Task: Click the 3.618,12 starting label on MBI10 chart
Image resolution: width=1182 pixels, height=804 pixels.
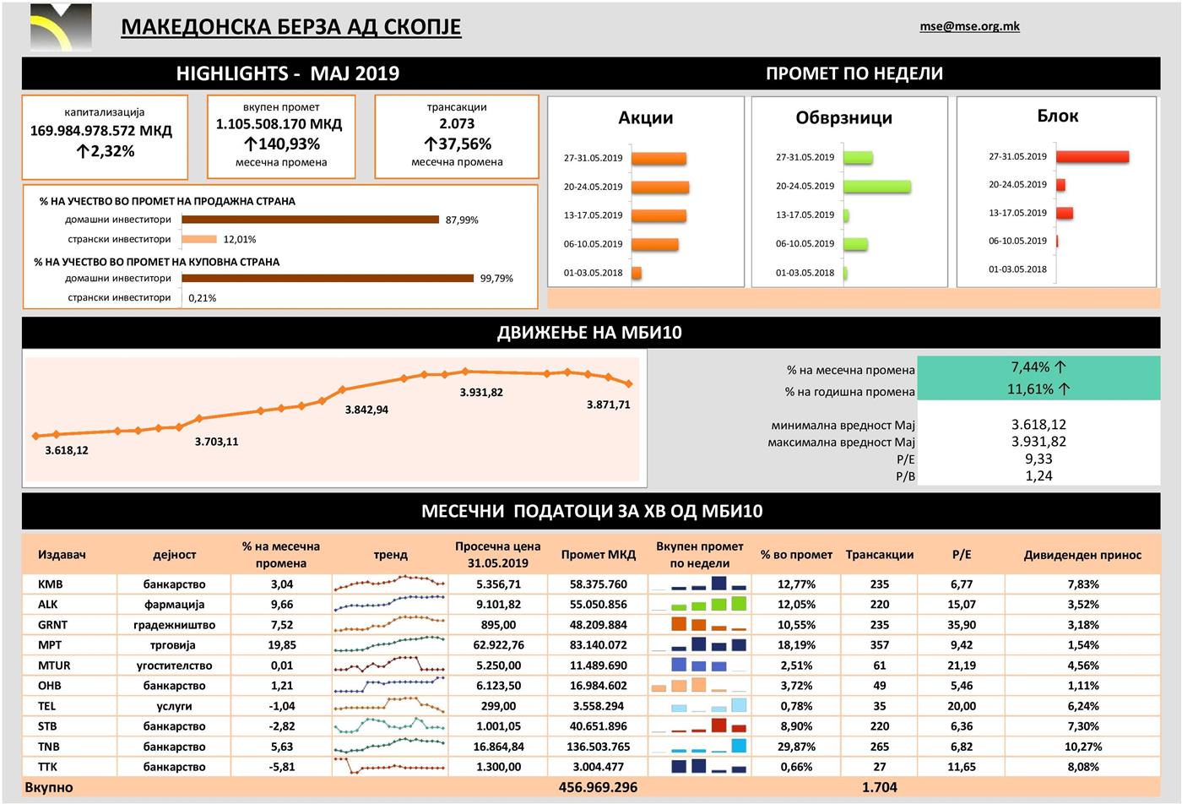Action: [67, 450]
